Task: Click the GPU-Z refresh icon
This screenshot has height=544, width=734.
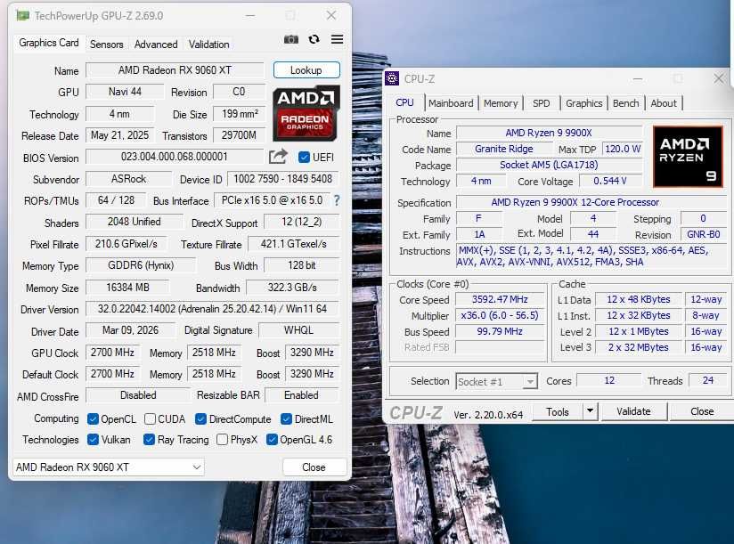Action: pos(314,39)
